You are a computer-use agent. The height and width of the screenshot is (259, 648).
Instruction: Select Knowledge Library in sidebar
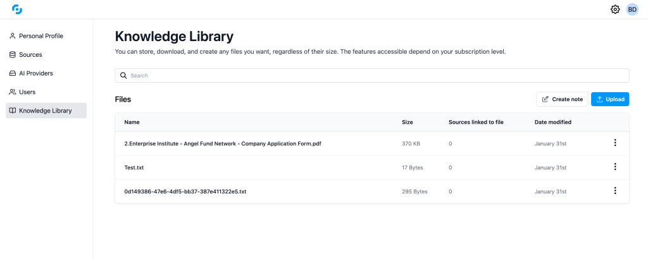tap(46, 111)
